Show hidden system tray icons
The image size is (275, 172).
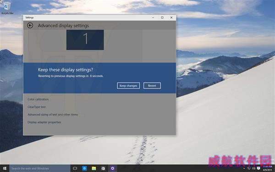[244, 168]
